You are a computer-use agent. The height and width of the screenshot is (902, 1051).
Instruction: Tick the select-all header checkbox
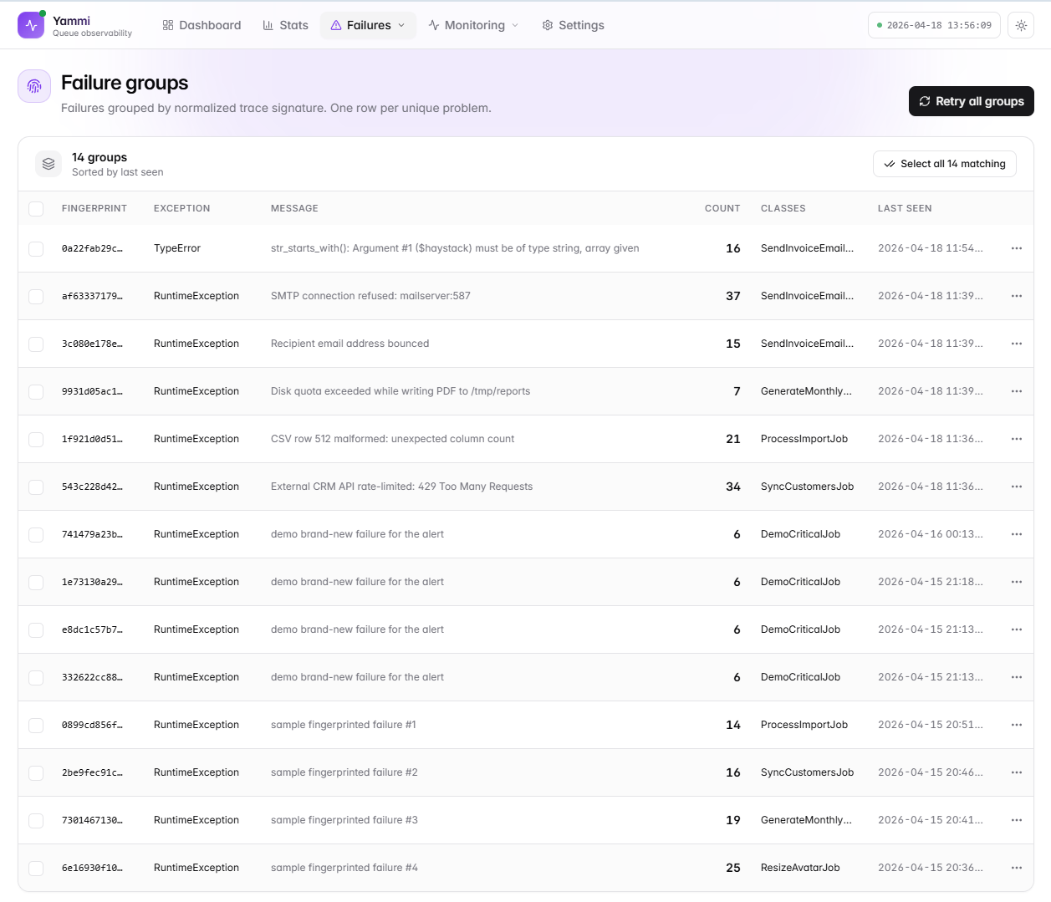click(x=36, y=208)
